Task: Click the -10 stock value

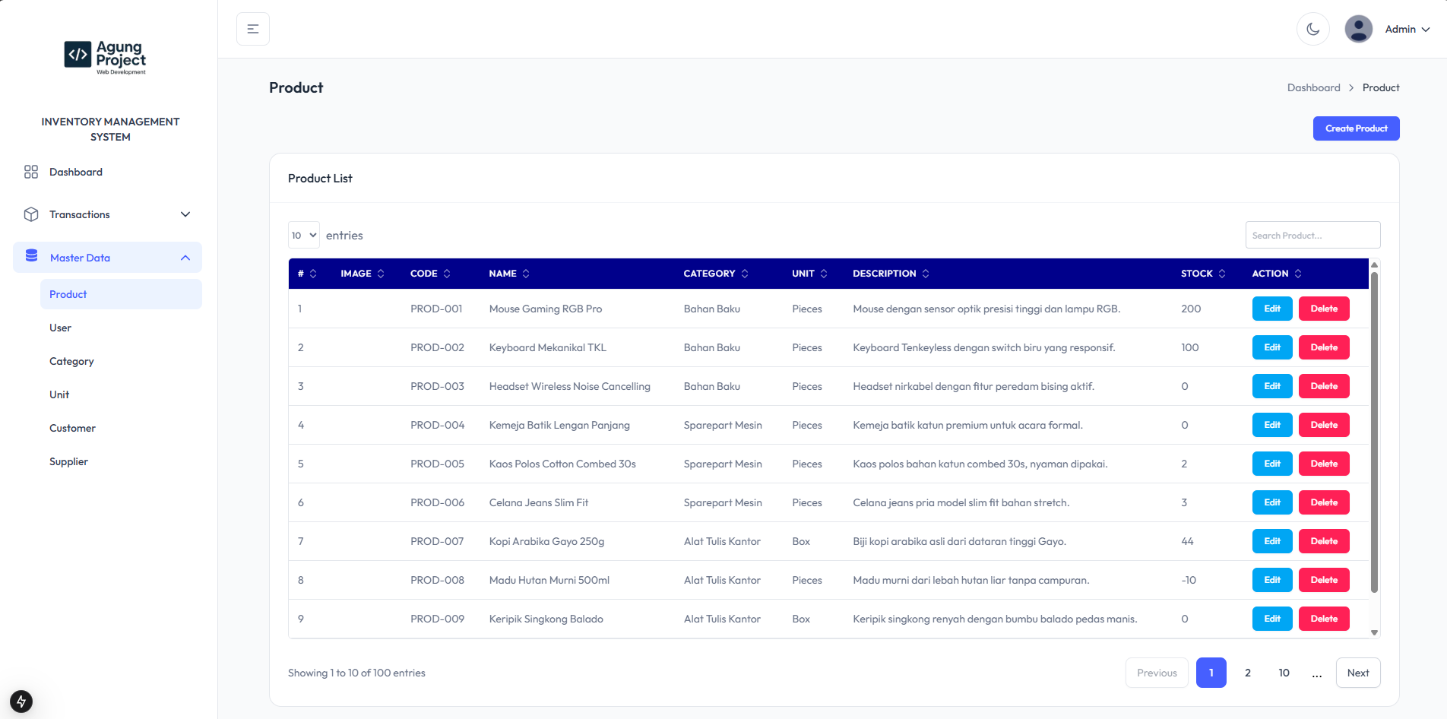Action: pos(1189,580)
